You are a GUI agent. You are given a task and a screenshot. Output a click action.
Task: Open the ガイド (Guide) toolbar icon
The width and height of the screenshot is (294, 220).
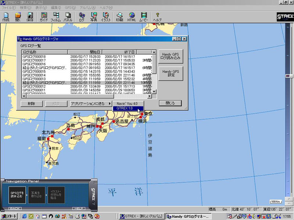[x=44, y=17]
